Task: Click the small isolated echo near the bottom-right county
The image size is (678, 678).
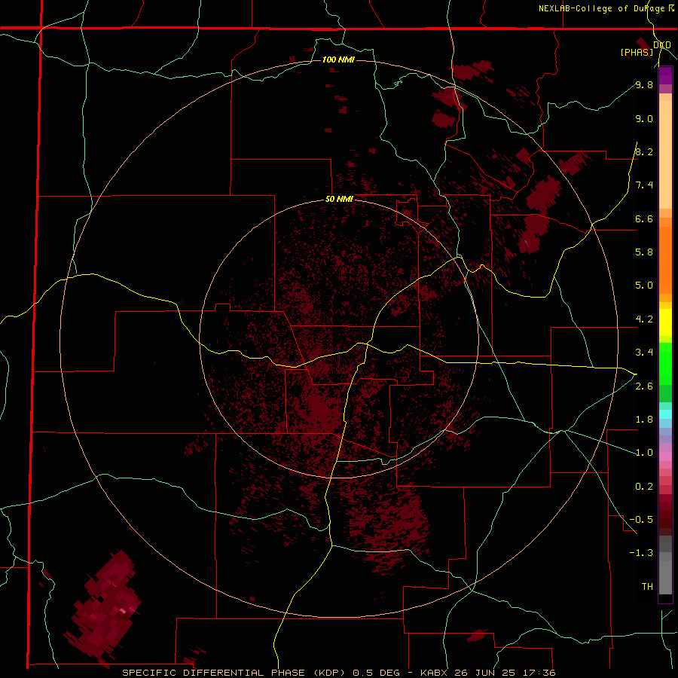Action: (477, 636)
